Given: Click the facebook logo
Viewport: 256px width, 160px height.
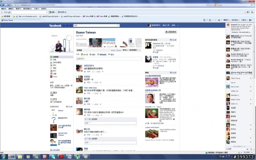Looking at the screenshot, I should pos(55,26).
